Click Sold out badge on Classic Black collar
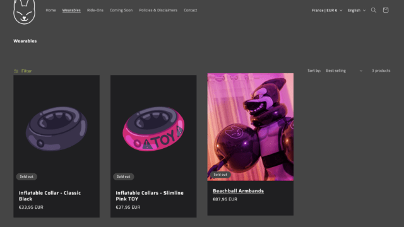The height and width of the screenshot is (227, 404). (x=27, y=177)
